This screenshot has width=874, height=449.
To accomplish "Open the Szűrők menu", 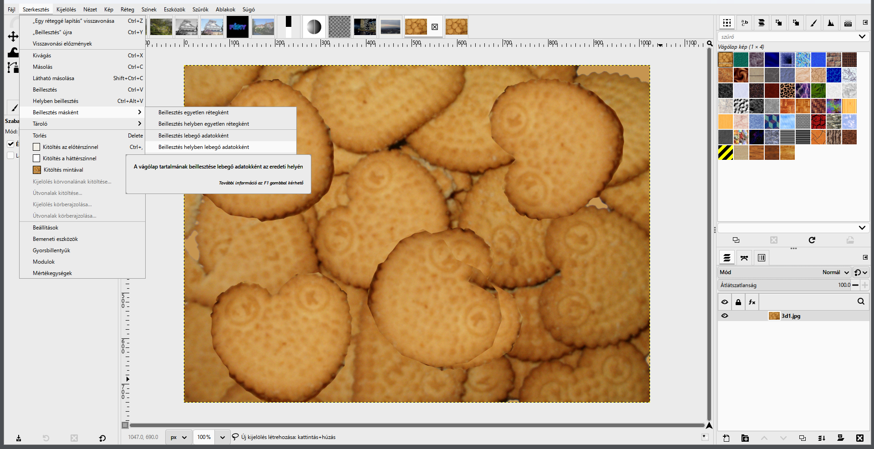I will tap(200, 10).
